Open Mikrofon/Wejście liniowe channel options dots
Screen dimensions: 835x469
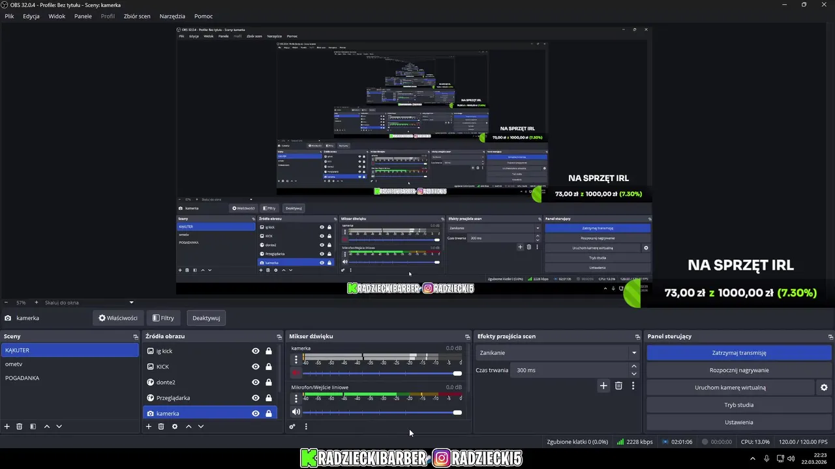[x=296, y=398]
